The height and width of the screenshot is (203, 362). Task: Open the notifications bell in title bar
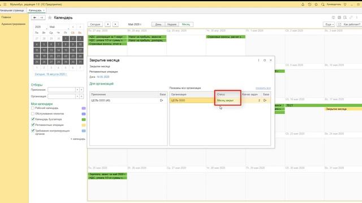(303, 5)
